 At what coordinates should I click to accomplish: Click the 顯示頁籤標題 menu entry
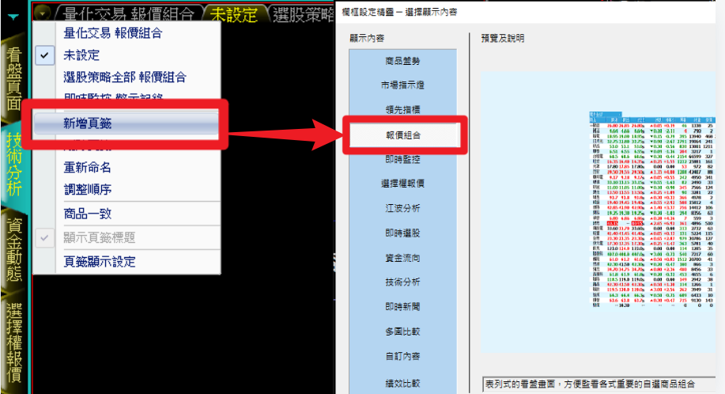[100, 237]
